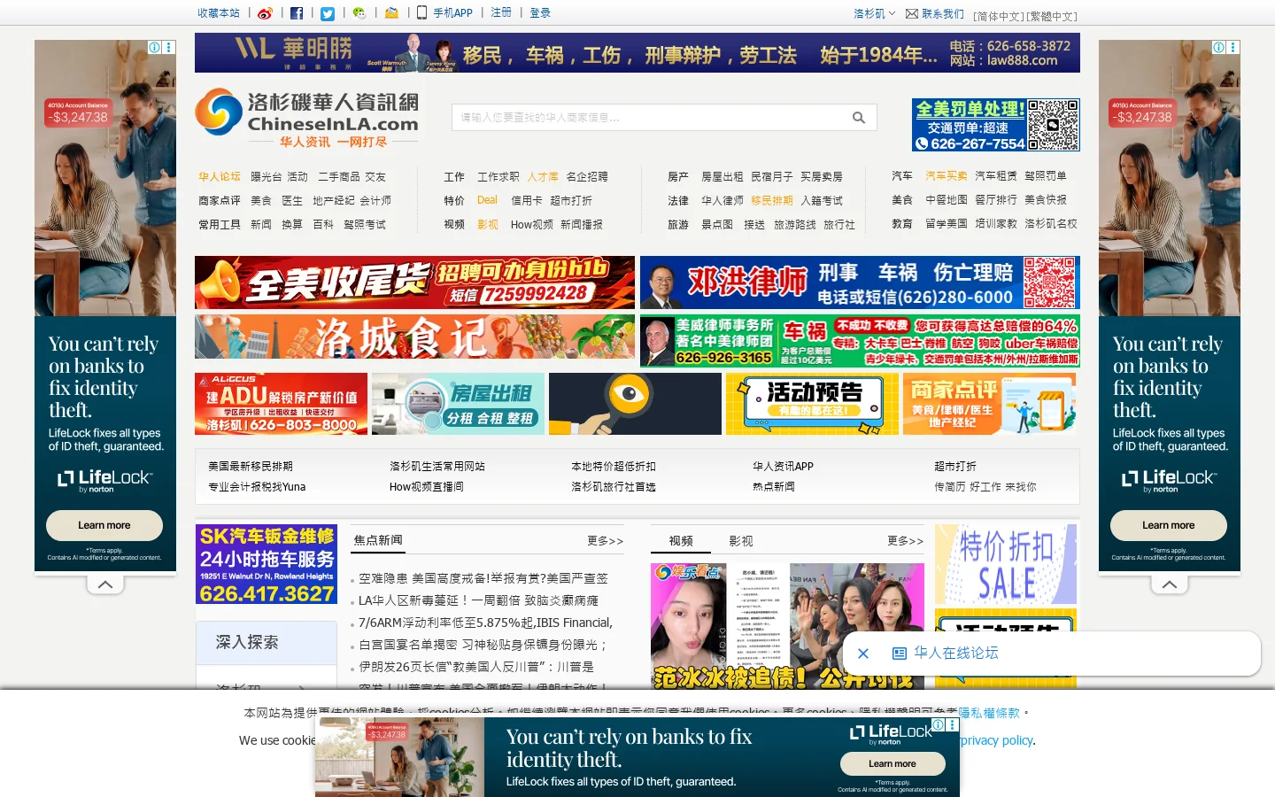Click Learn more on left LifeLock ad

coord(104,525)
